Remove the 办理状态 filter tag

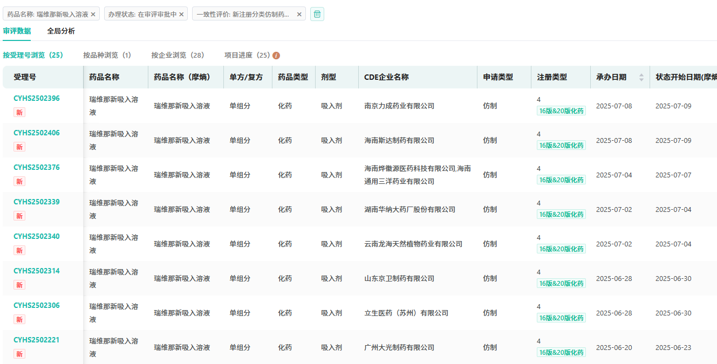(x=181, y=15)
